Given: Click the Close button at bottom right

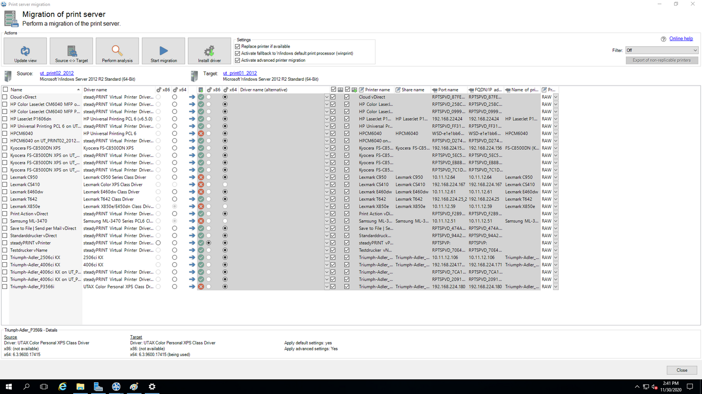Looking at the screenshot, I should pyautogui.click(x=682, y=370).
